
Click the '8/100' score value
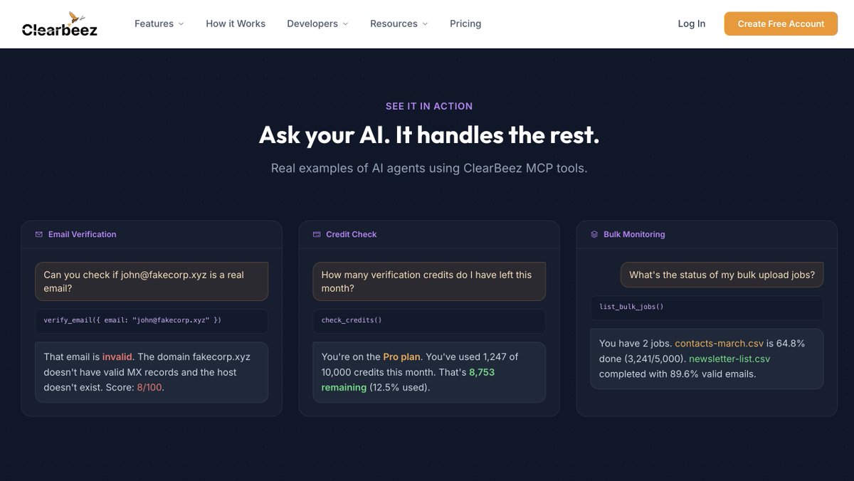pyautogui.click(x=149, y=388)
